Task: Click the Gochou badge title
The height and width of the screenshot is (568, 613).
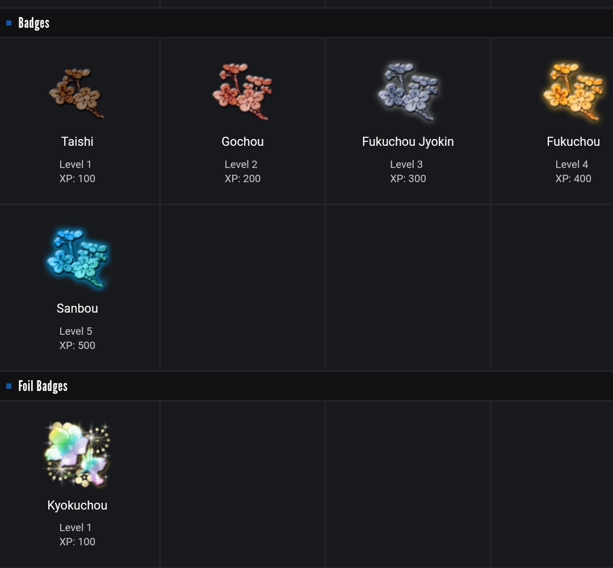Action: point(242,141)
